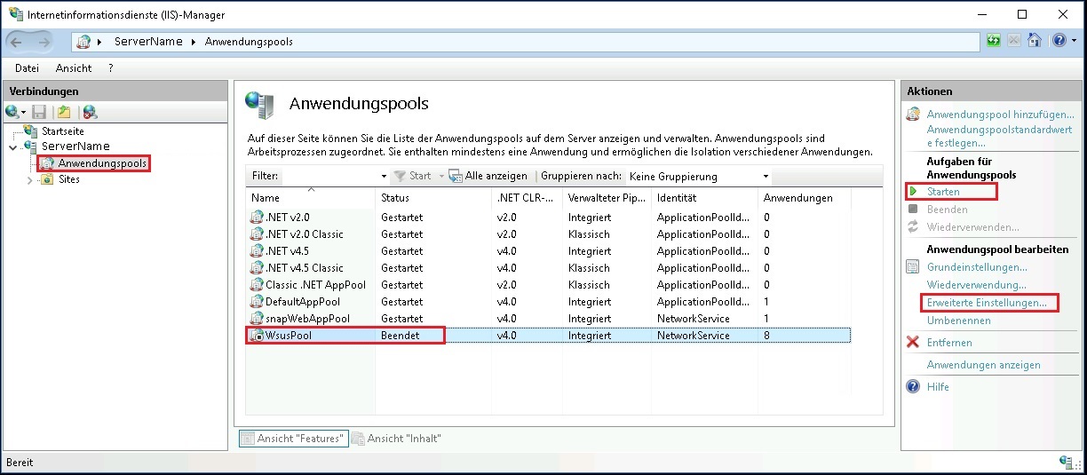Open the dropdown next to Create Connection icon
The width and height of the screenshot is (1087, 475).
tap(24, 113)
